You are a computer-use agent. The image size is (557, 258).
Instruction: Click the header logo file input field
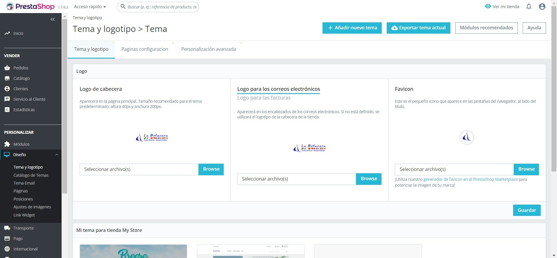139,169
